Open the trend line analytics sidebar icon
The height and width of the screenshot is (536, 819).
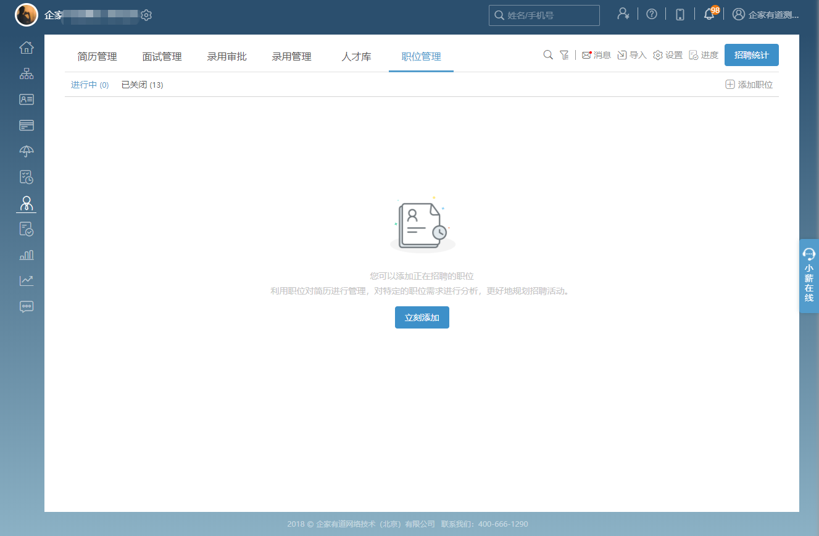tap(27, 280)
